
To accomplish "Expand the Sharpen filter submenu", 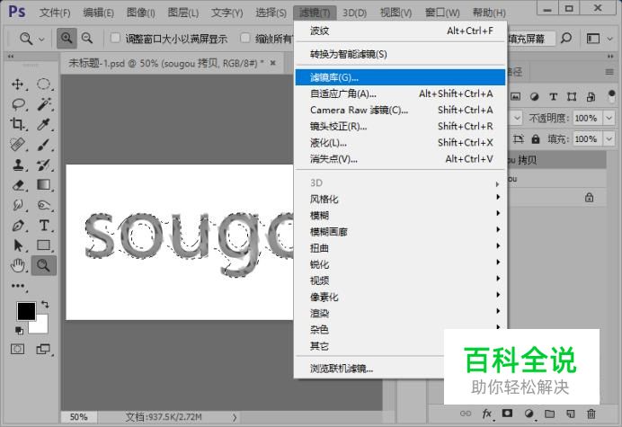I will coord(400,264).
